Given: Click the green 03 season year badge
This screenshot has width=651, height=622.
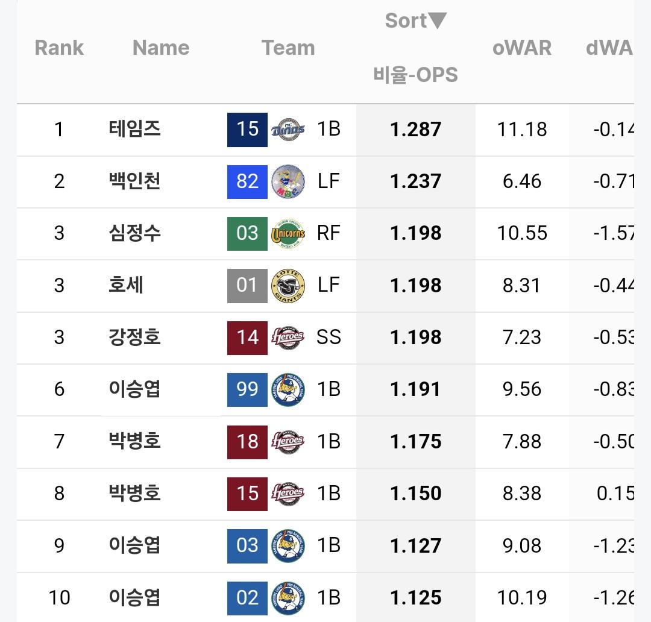Looking at the screenshot, I should 247,233.
